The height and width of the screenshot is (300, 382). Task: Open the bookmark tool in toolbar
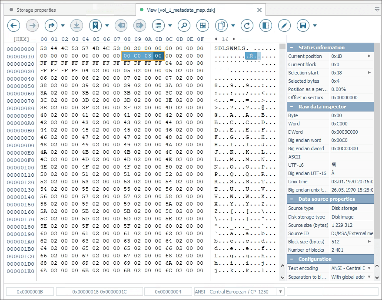point(95,26)
